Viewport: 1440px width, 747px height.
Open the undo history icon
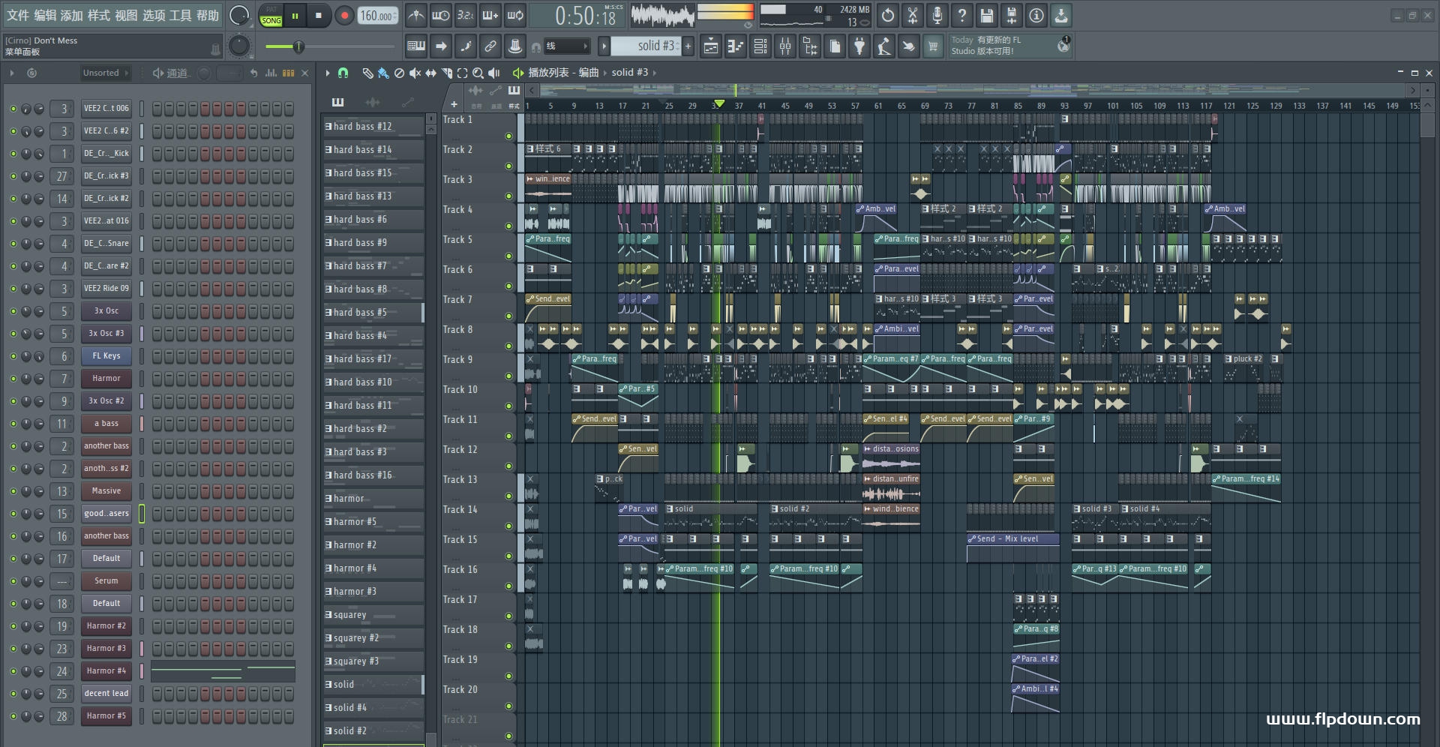(x=888, y=15)
